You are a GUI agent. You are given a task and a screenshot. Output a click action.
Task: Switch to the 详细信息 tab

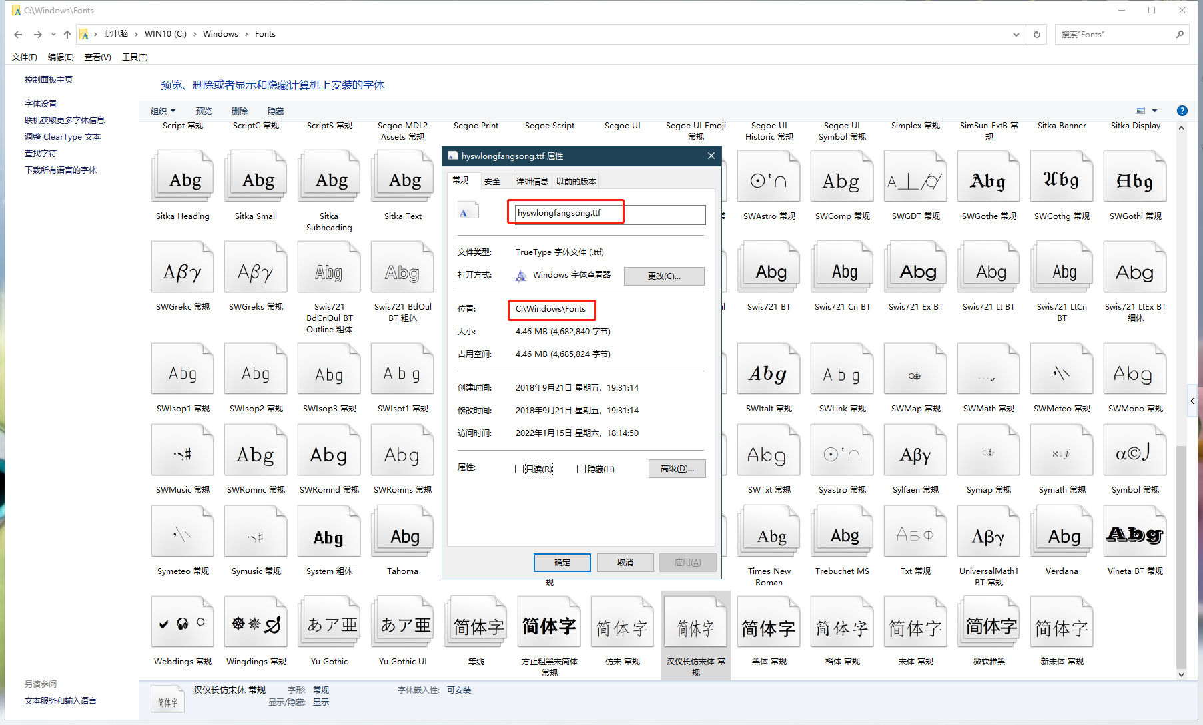532,181
